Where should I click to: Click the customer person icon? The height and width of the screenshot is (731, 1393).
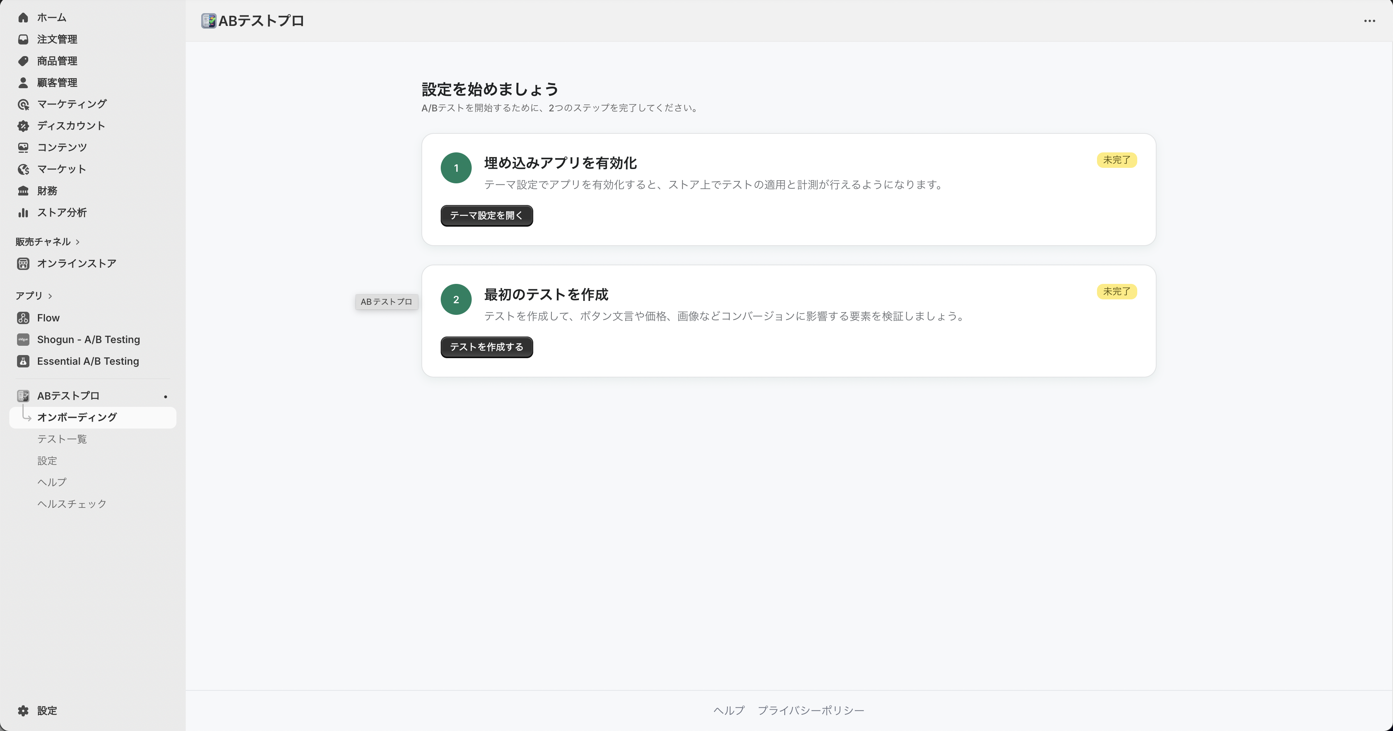pyautogui.click(x=23, y=83)
